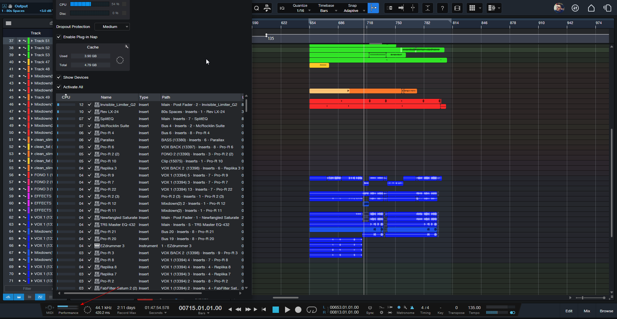Click the Performance meter label
The height and width of the screenshot is (319, 617).
(x=68, y=313)
